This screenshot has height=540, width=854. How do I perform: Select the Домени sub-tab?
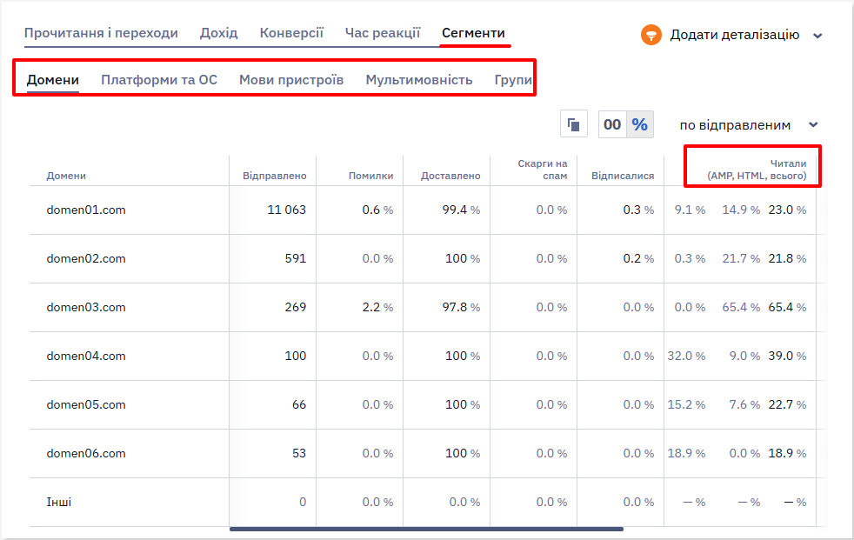[53, 80]
